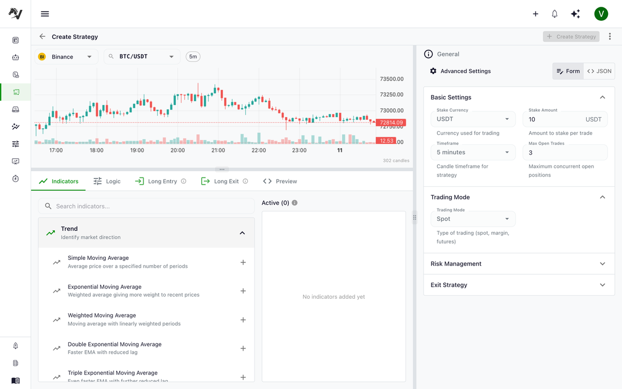Open the Stake Currency USDT dropdown

[473, 119]
